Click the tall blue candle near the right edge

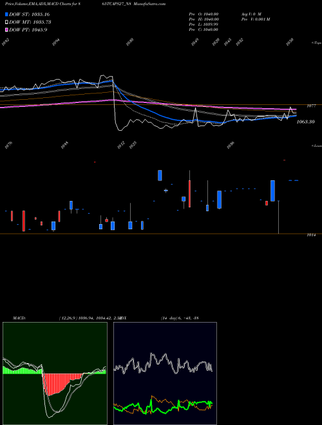(x=272, y=191)
